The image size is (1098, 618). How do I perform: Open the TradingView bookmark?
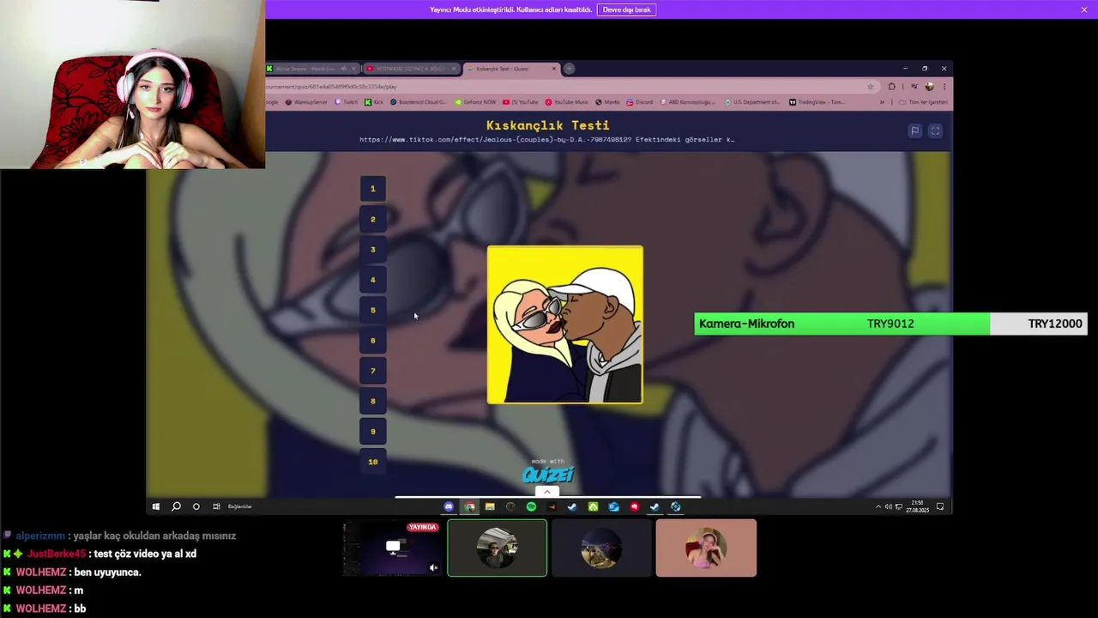point(817,102)
